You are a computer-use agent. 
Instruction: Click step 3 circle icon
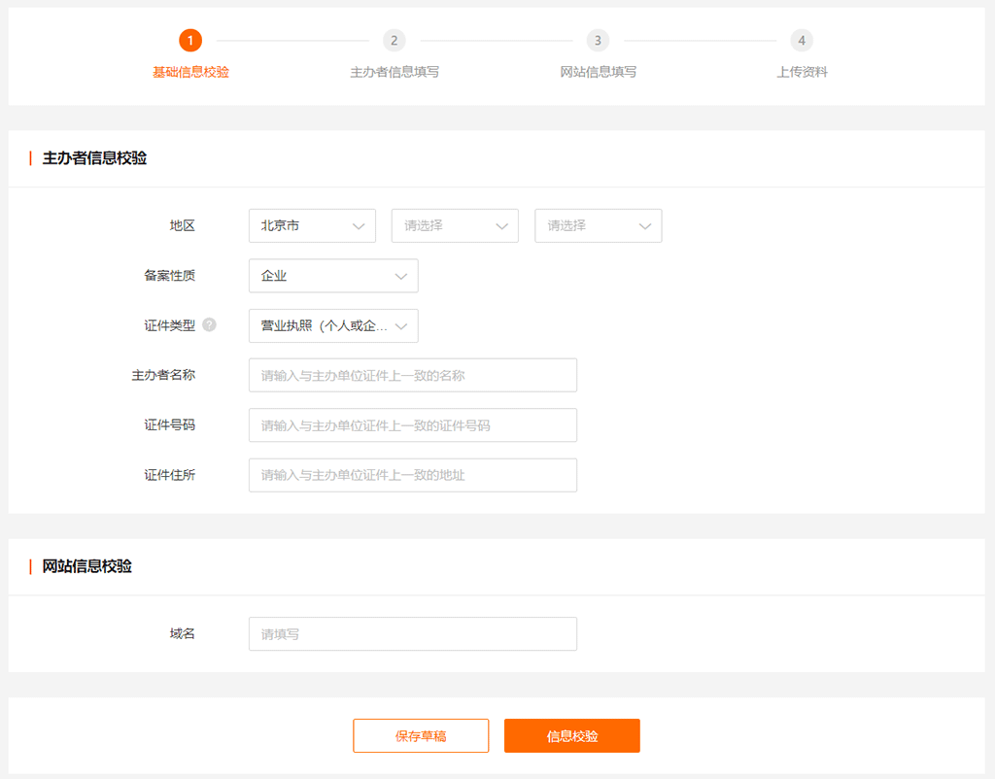coord(598,40)
